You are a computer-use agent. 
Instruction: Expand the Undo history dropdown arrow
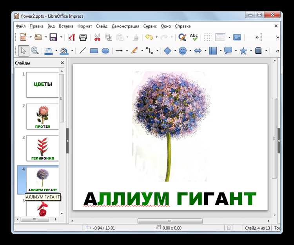156,37
